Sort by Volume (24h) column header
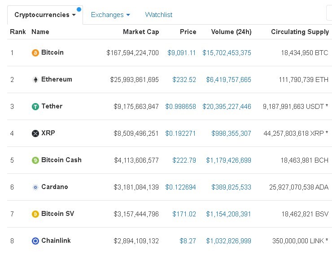The width and height of the screenshot is (332, 254). (231, 32)
